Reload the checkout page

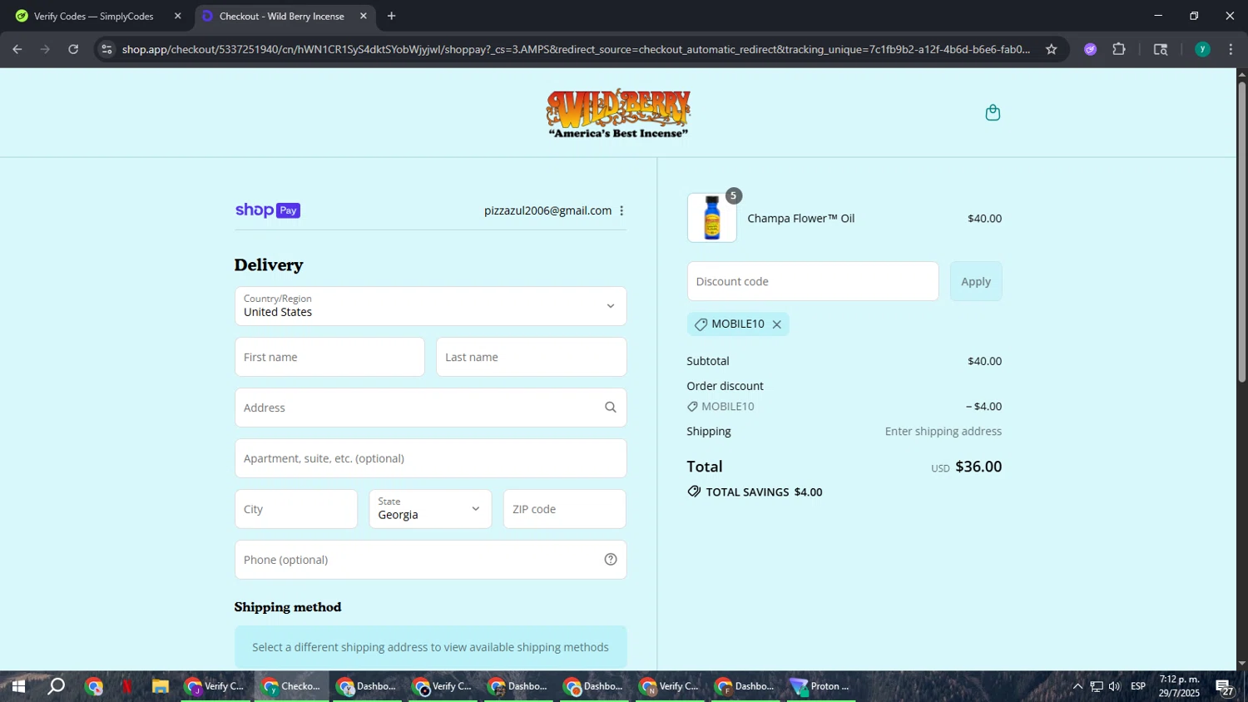pos(73,49)
